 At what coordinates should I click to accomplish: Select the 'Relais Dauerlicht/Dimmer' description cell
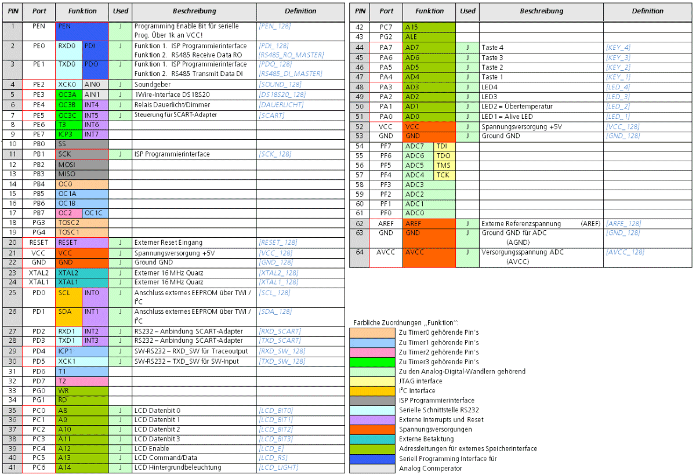(194, 105)
